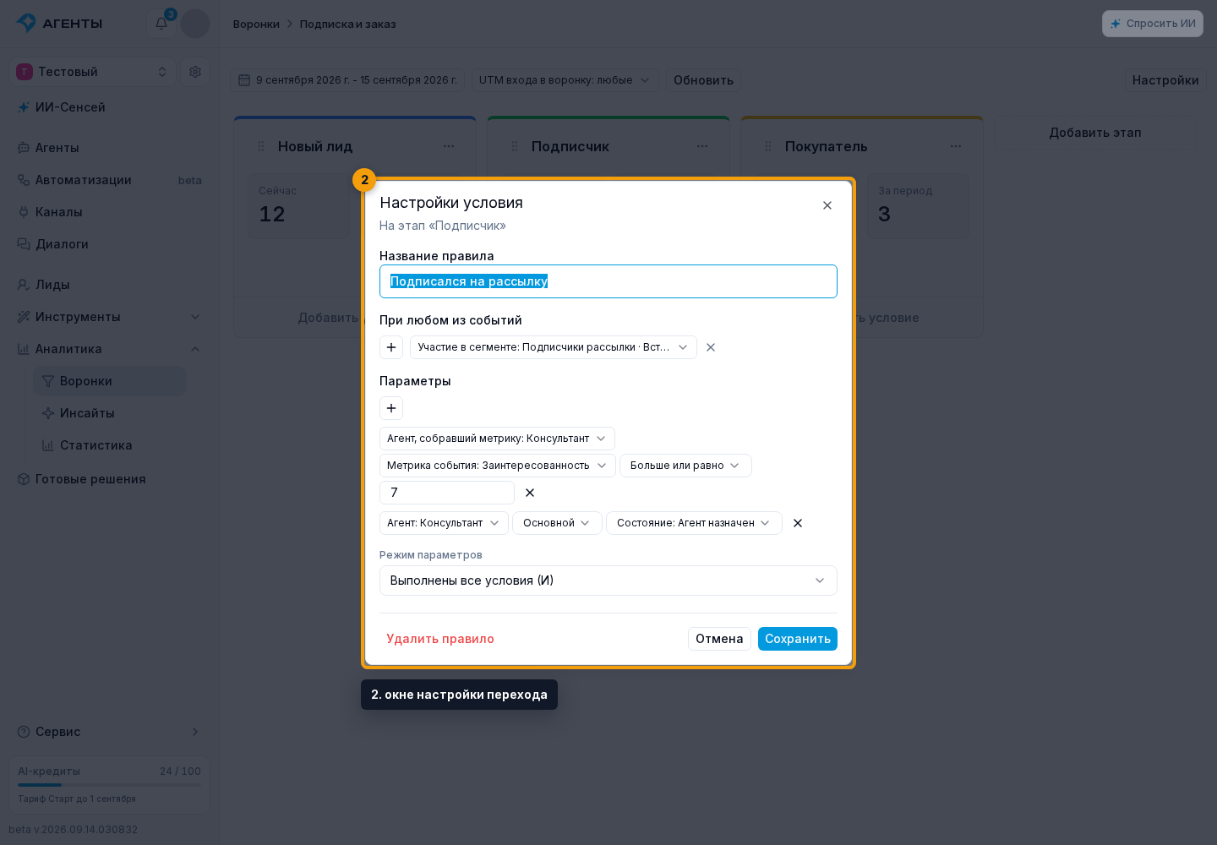Open Метрика события: Заинтересованность dropdown
Image resolution: width=1217 pixels, height=845 pixels.
[x=498, y=466]
